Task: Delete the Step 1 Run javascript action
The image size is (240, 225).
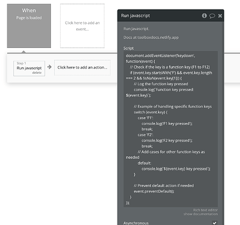Action: (x=37, y=73)
